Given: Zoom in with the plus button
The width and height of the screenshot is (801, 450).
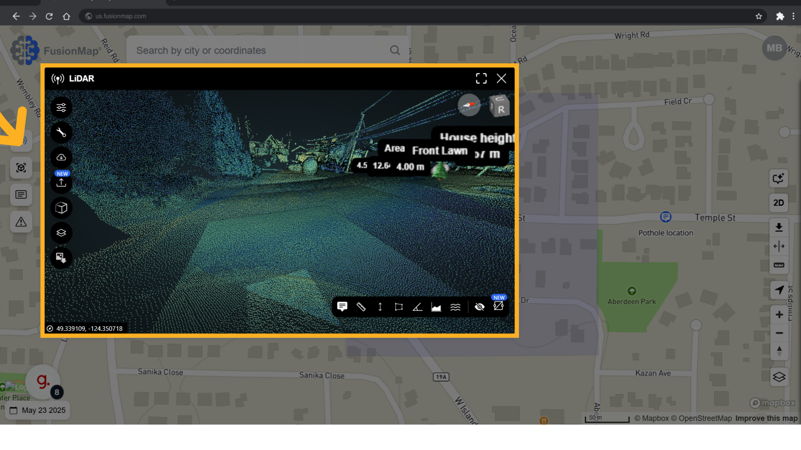Looking at the screenshot, I should 779,315.
